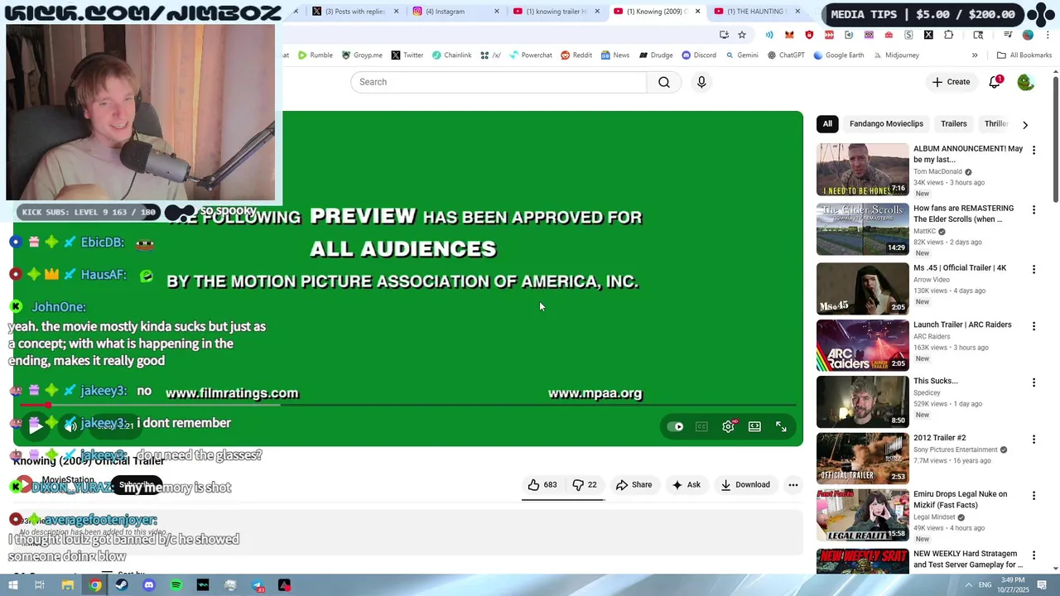
Task: Open more actions menu below video
Action: [793, 485]
